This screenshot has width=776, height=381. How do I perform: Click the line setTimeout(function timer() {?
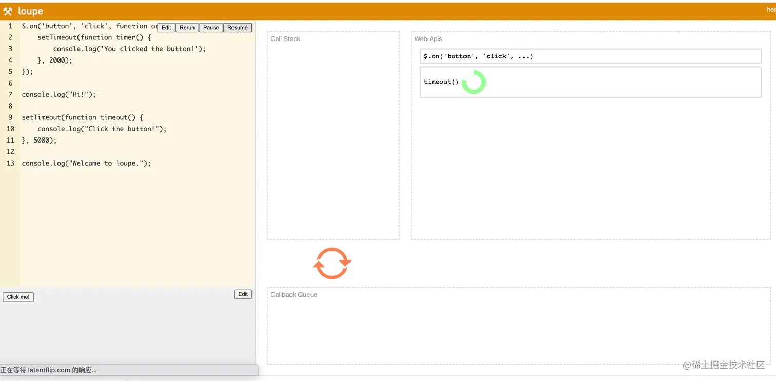94,37
